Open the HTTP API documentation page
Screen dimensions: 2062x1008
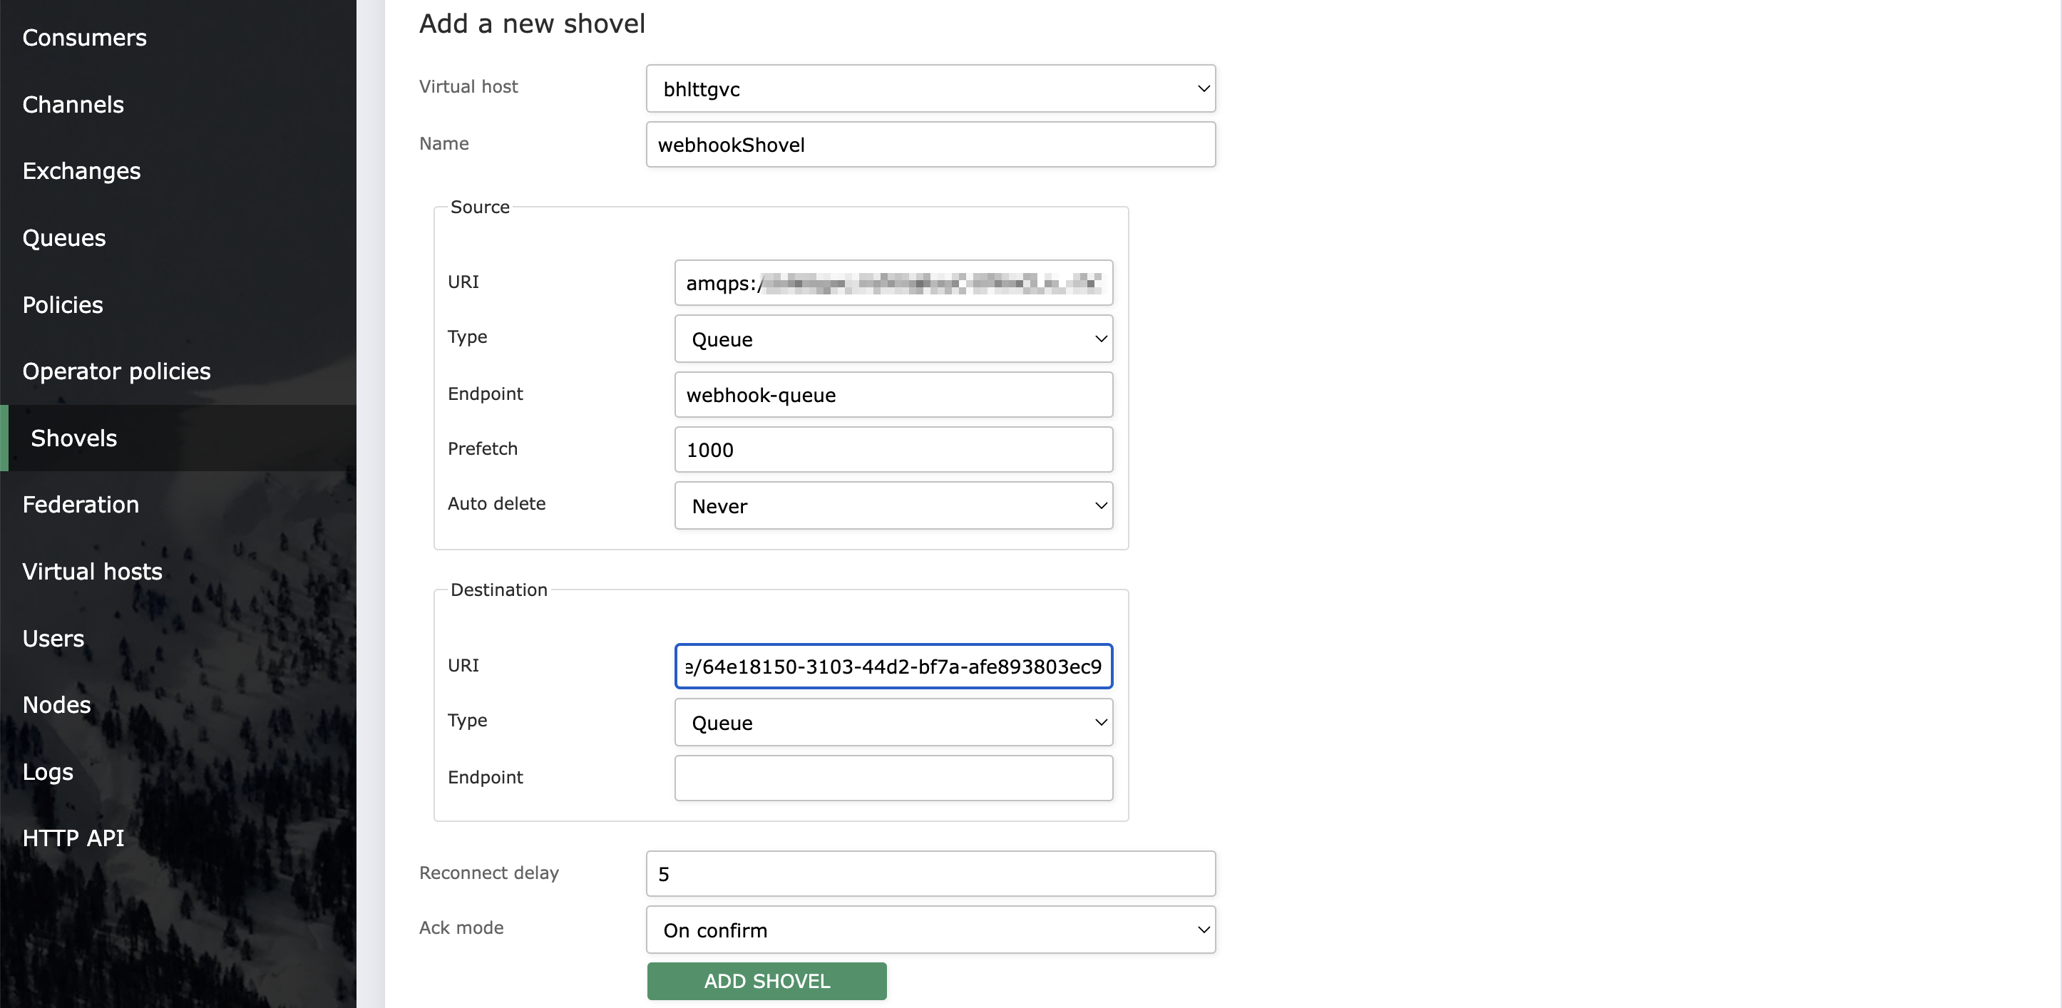[73, 838]
